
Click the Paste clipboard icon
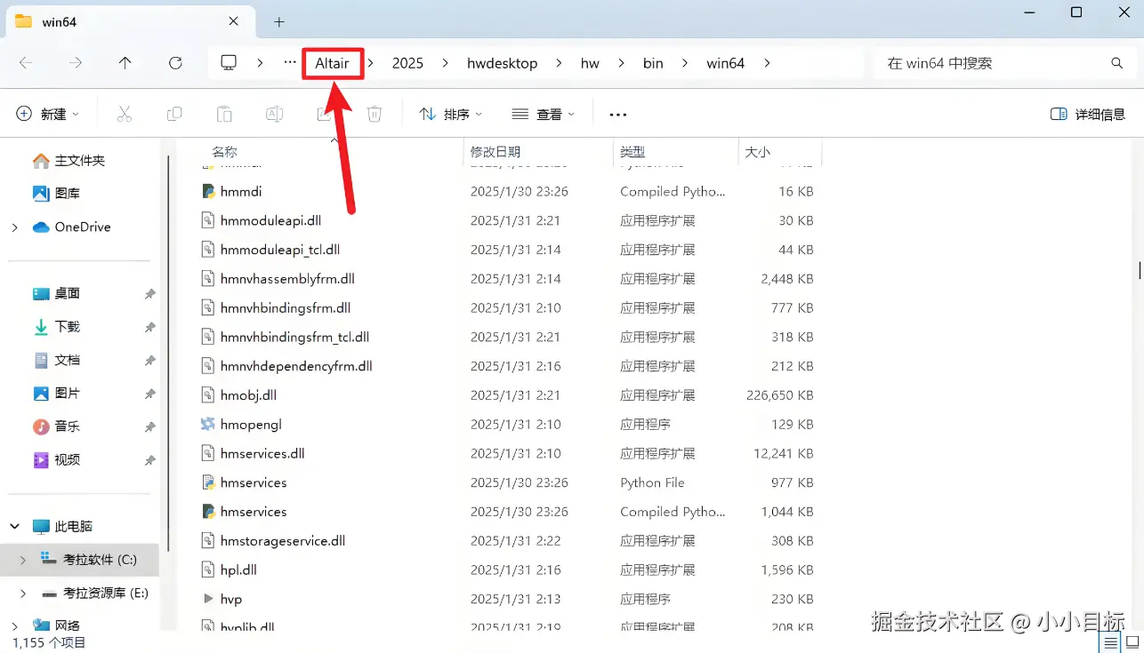point(224,114)
